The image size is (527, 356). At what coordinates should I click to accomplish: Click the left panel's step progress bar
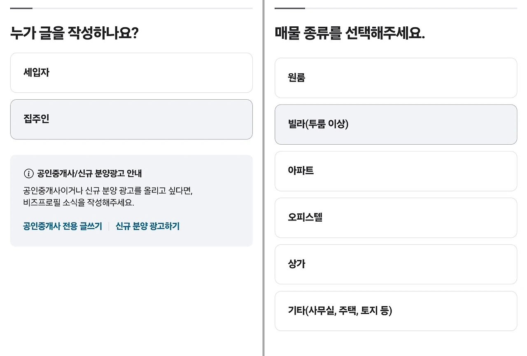[131, 8]
